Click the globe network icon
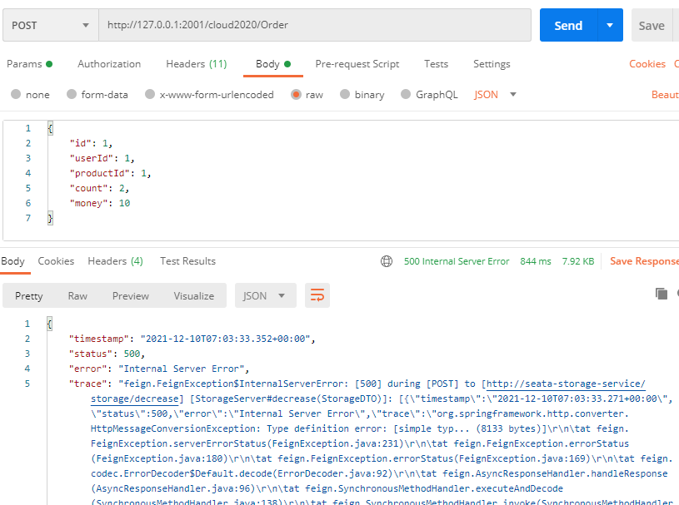The width and height of the screenshot is (679, 505). (x=387, y=261)
